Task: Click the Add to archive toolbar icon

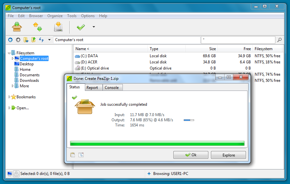Action: (17, 27)
